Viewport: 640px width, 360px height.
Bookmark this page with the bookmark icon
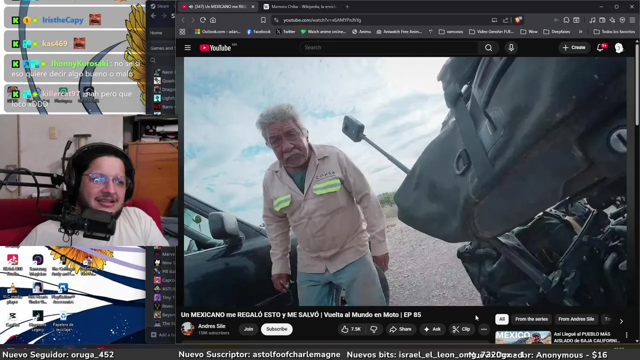coord(263,20)
